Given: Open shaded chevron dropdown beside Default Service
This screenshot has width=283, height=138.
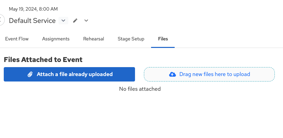Looking at the screenshot, I should click(63, 21).
